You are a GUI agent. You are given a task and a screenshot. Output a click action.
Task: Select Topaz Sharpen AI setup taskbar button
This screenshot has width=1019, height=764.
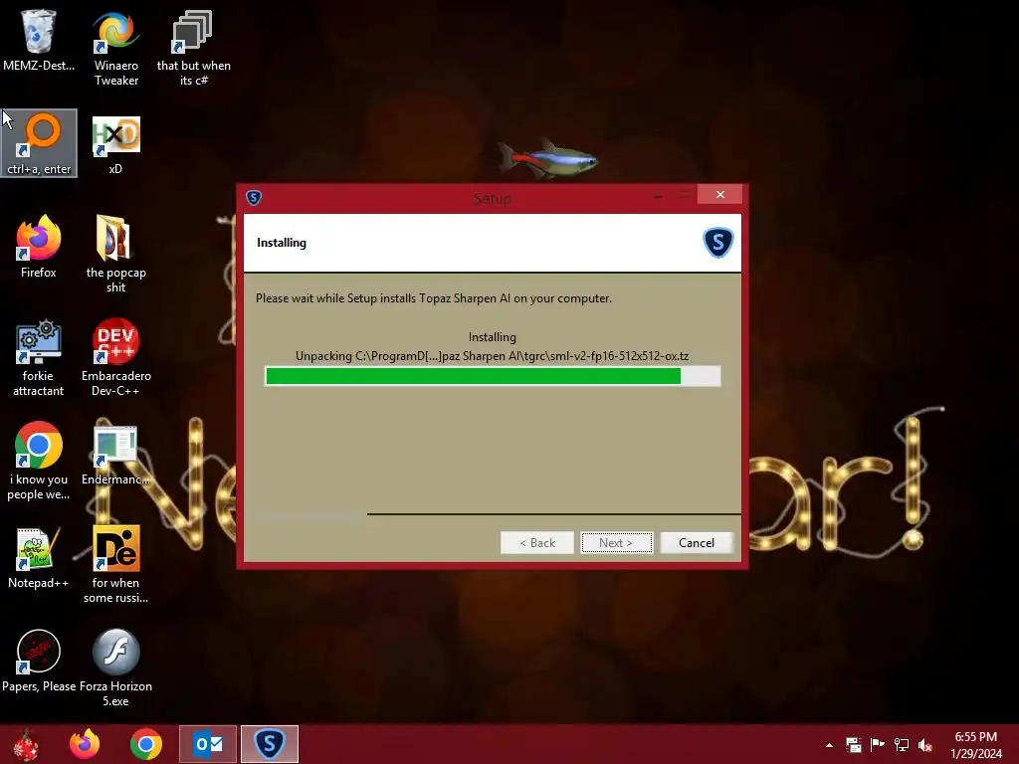click(x=270, y=744)
